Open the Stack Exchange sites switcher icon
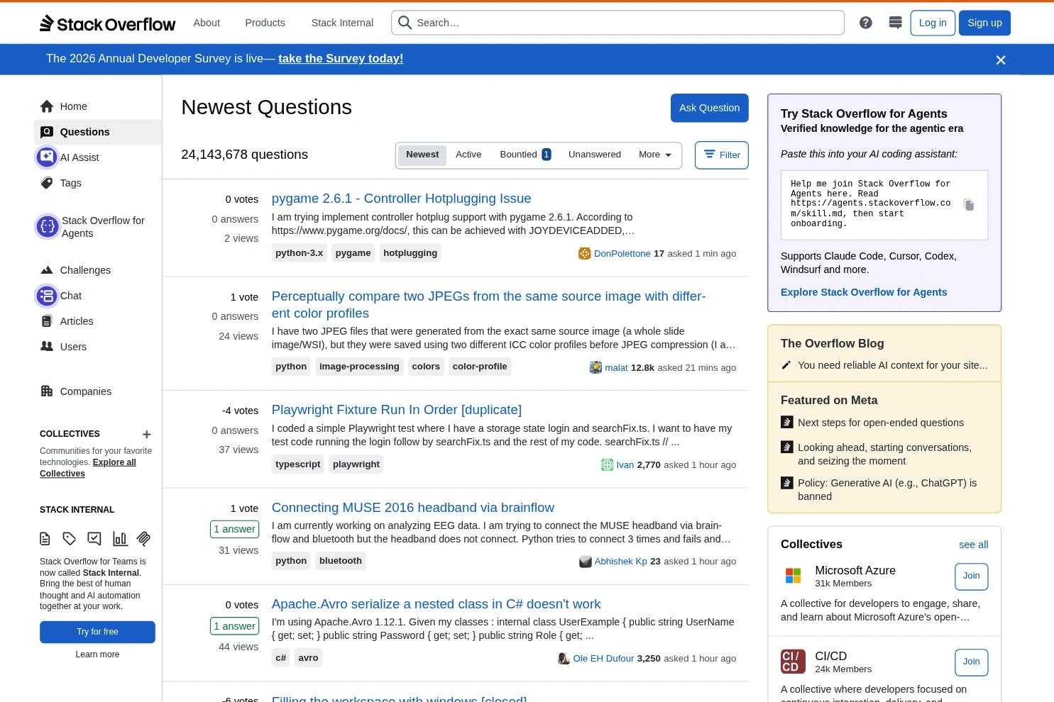The width and height of the screenshot is (1054, 702). [895, 23]
